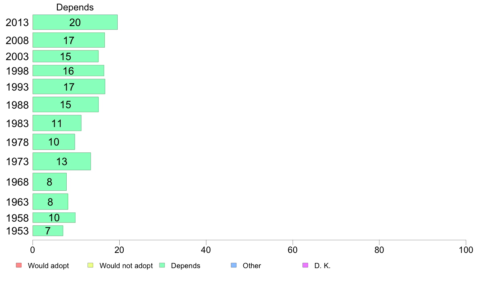Select the Would not adopt legend label

(x=126, y=265)
